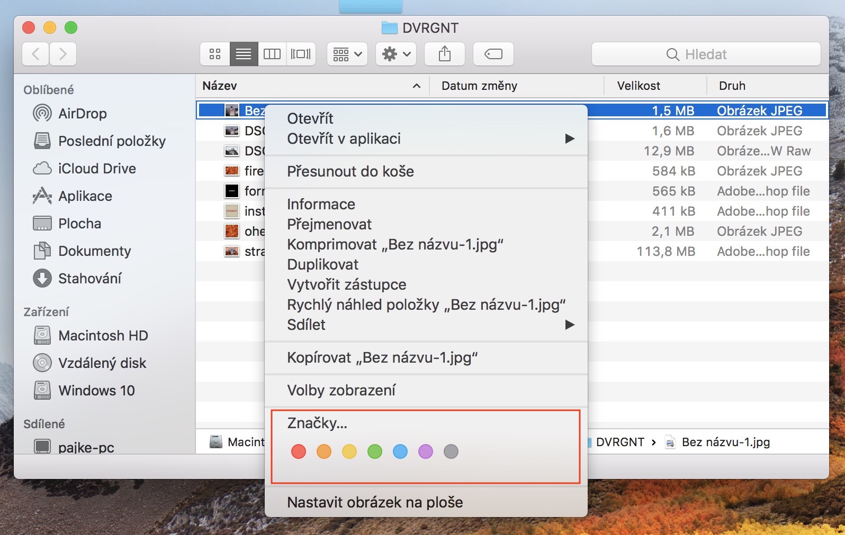Choose Informace from context menu
Viewport: 845px width, 535px height.
pos(426,204)
